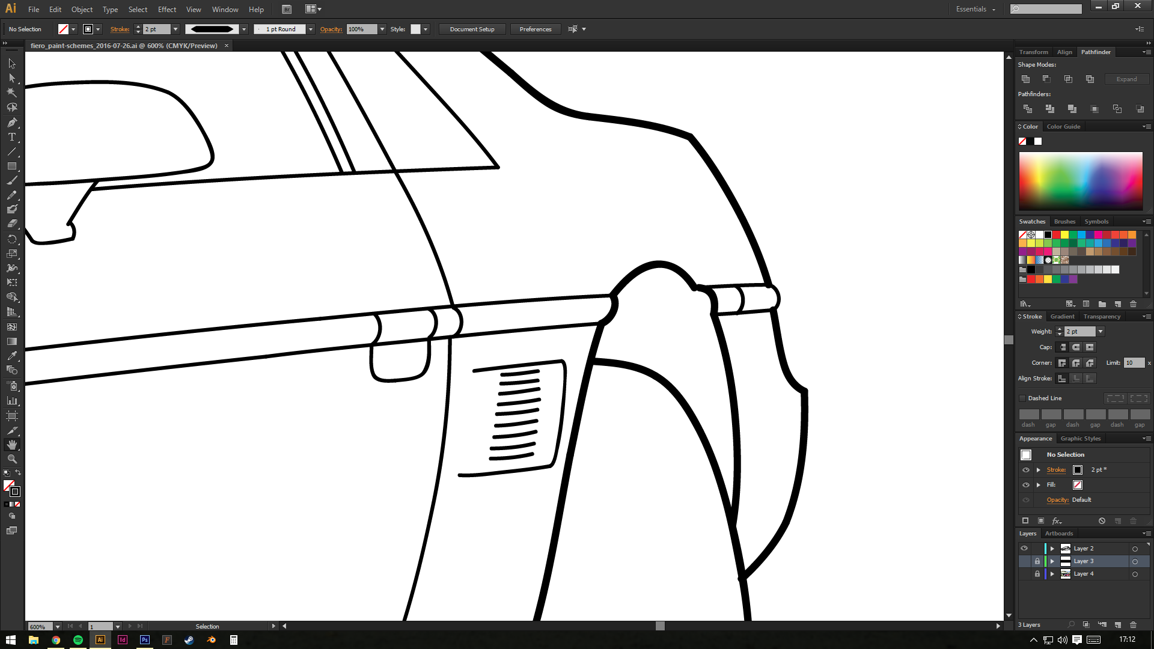This screenshot has height=649, width=1154.
Task: Select the Type tool
Action: tap(12, 137)
